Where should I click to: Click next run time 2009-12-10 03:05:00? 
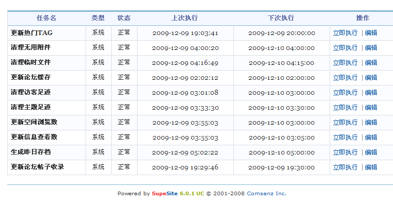point(281,138)
